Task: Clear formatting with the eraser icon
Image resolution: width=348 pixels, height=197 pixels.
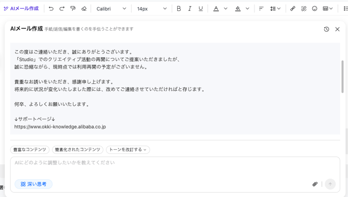Action: click(x=84, y=9)
